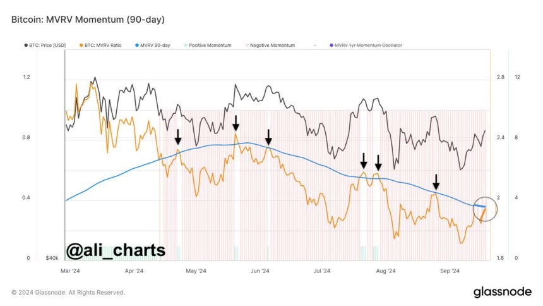Click the right arrow of the late-July pair
543x306 pixels.
[x=378, y=162]
